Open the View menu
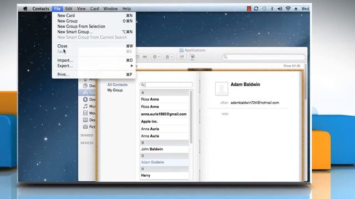The width and height of the screenshot is (355, 199). (x=81, y=9)
